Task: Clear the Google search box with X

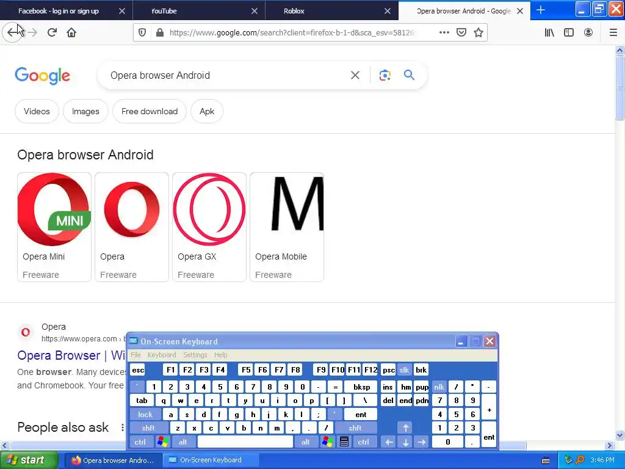Action: 355,75
